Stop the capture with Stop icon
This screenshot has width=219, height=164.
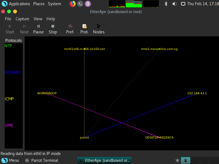[x=53, y=27]
